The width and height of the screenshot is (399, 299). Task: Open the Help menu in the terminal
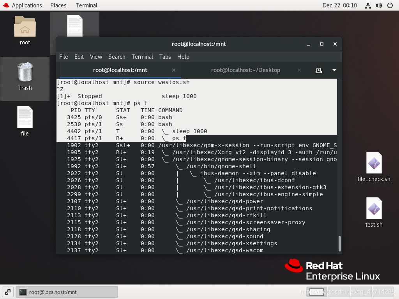pos(183,57)
